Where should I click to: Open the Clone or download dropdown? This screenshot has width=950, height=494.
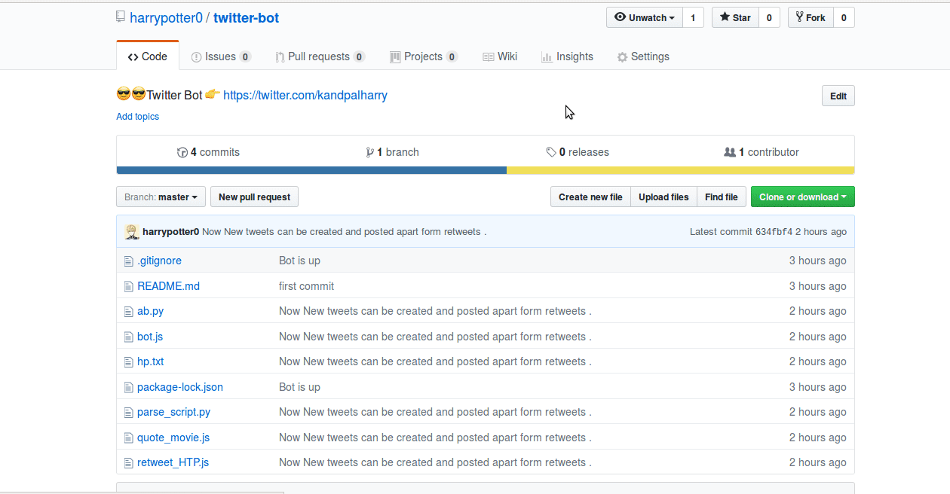tap(802, 197)
